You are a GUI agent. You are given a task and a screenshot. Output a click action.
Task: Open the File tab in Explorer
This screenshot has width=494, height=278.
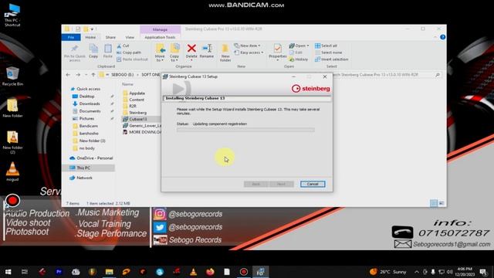(71, 37)
